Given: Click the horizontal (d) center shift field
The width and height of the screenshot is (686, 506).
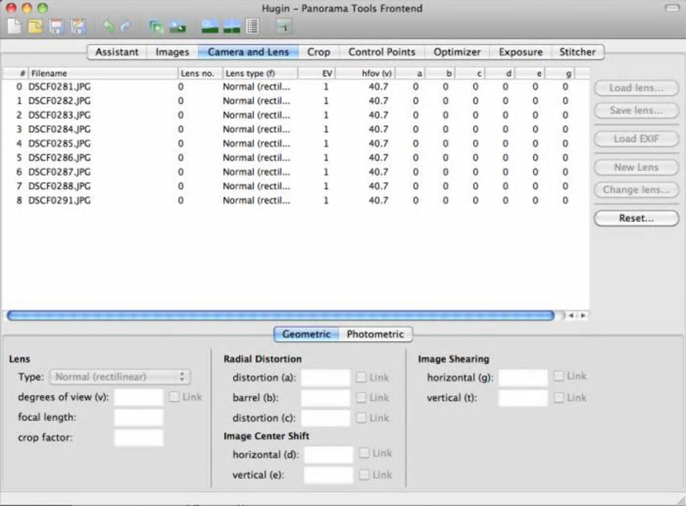Looking at the screenshot, I should pos(329,455).
